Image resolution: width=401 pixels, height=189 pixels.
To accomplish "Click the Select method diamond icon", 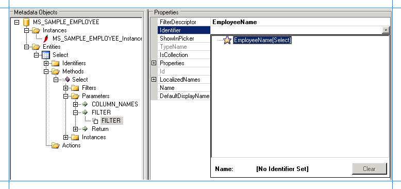I will (x=67, y=80).
